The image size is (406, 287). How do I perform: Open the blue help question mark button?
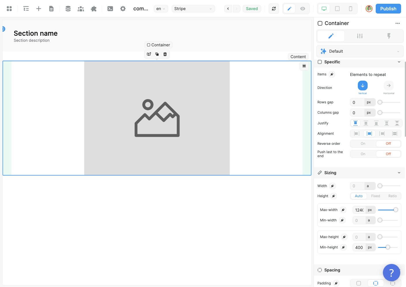click(x=391, y=272)
